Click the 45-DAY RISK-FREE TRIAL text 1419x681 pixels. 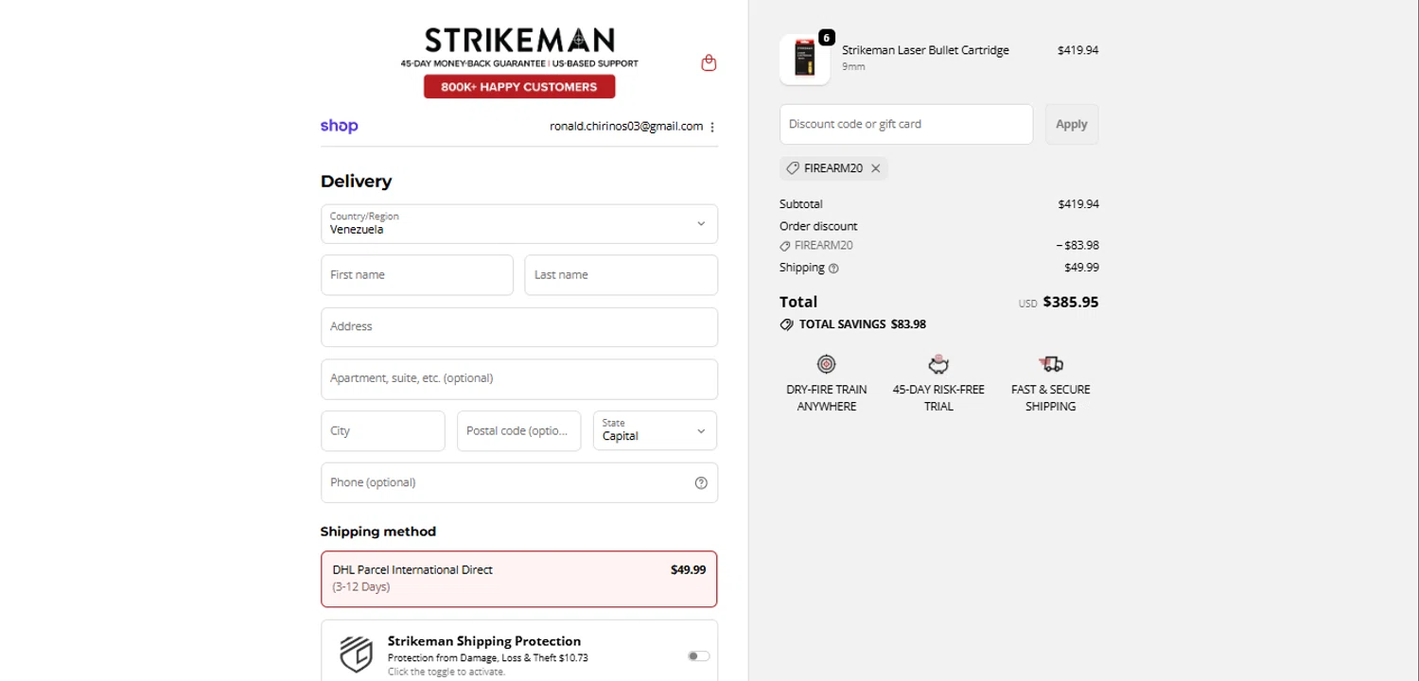938,398
